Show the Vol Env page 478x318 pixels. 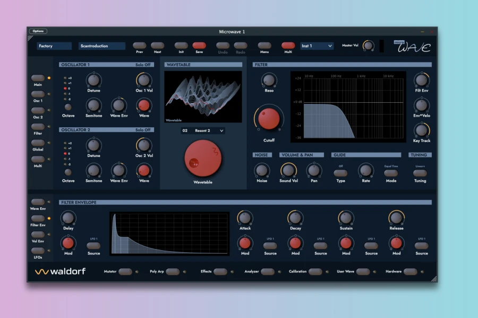click(38, 234)
